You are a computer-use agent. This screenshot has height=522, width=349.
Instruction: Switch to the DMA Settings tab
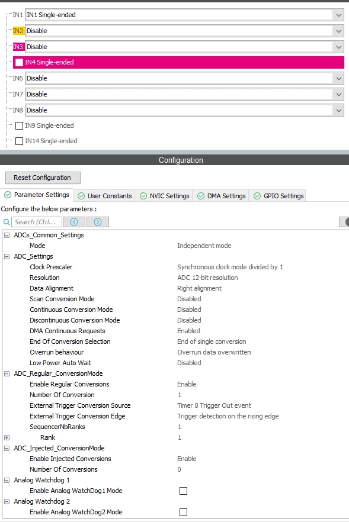[x=222, y=196]
